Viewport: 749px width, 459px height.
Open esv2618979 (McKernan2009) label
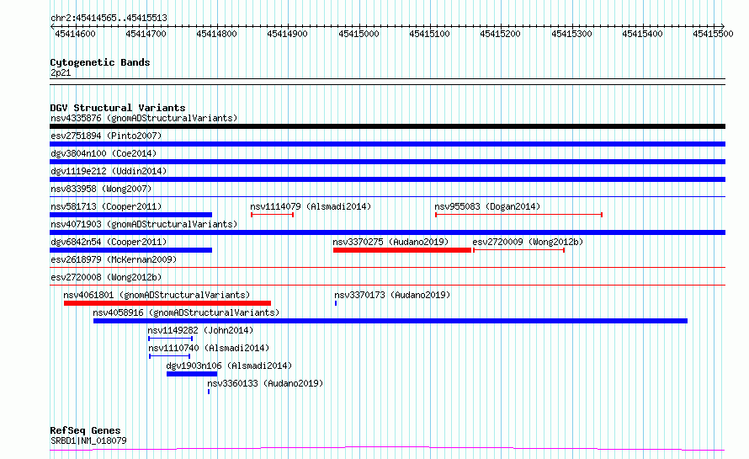click(114, 259)
